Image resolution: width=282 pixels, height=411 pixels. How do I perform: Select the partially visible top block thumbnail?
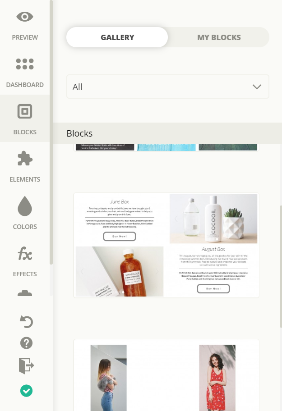pyautogui.click(x=166, y=147)
